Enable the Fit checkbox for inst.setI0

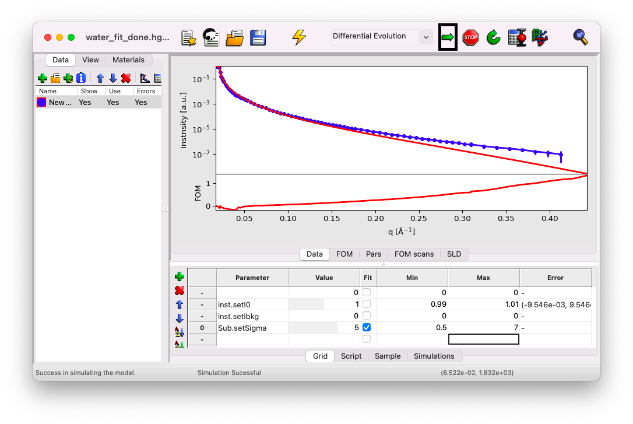click(x=367, y=304)
